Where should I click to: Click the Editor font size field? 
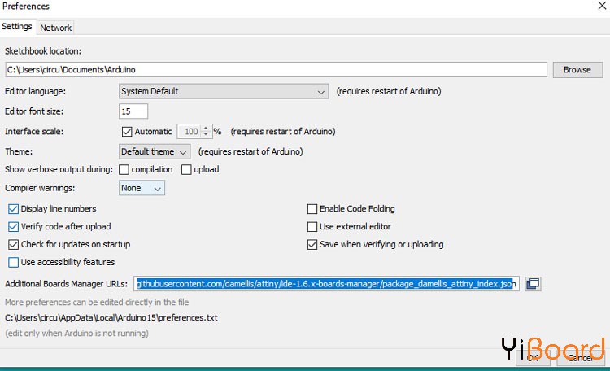tap(133, 111)
